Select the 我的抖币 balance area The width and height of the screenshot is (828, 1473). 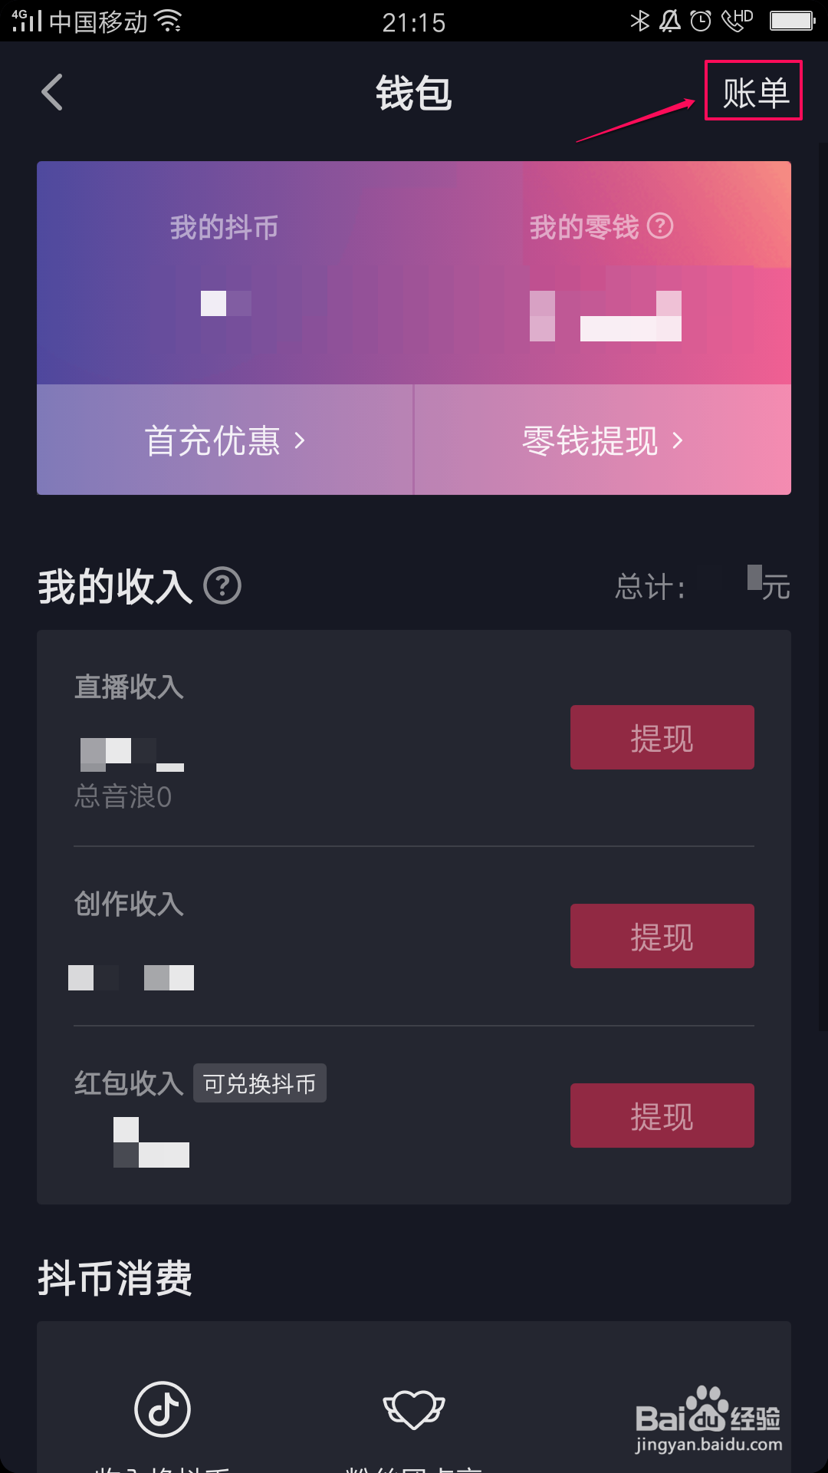224,272
